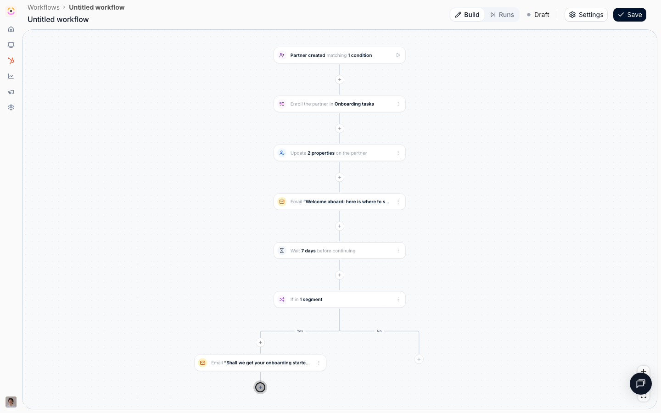Go to Workflows breadcrumb link
Viewport: 661px width, 413px height.
click(44, 7)
